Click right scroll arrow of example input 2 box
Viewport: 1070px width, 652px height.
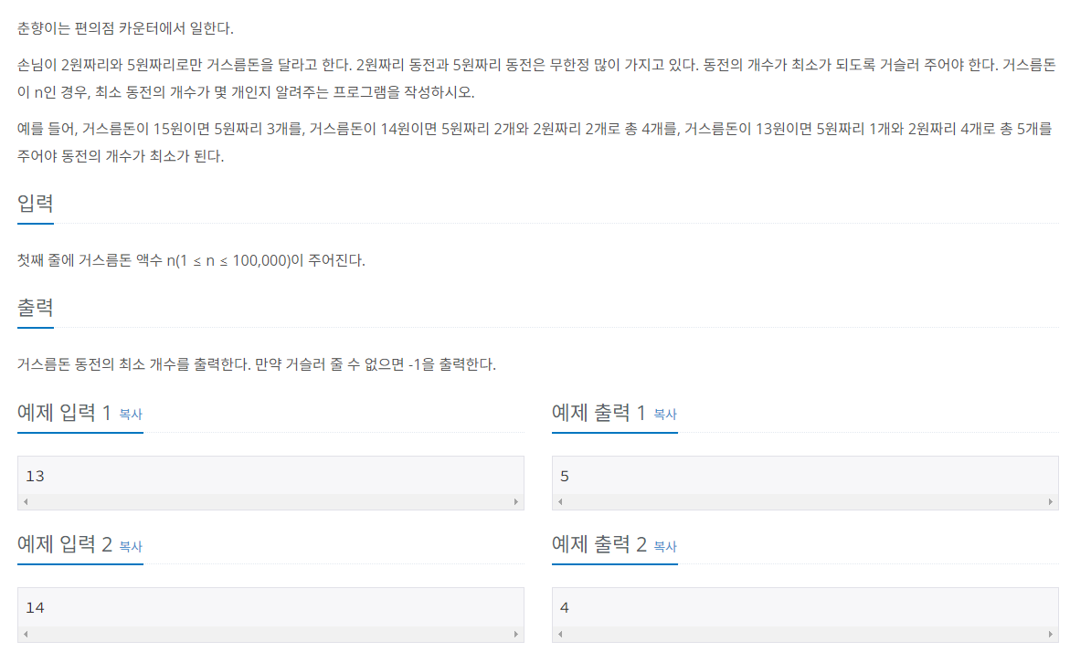516,635
